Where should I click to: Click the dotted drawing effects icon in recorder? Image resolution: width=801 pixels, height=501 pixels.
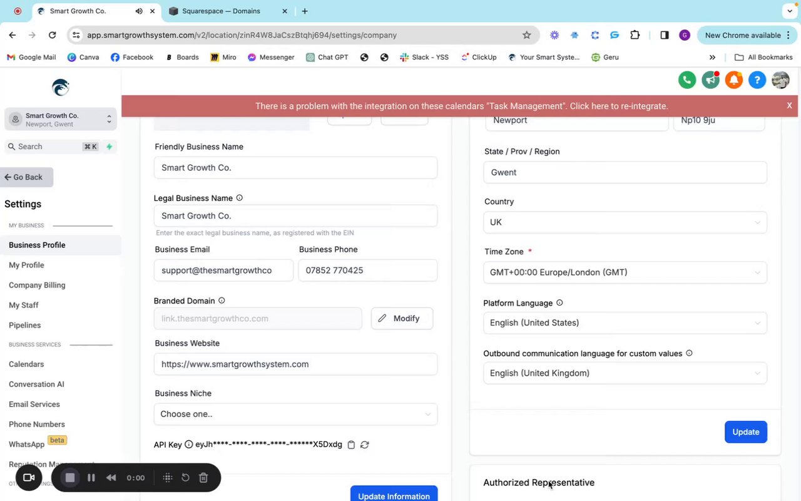pyautogui.click(x=168, y=478)
